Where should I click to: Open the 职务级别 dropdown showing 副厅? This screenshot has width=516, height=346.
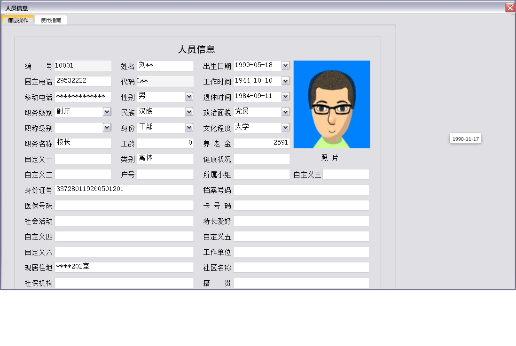(x=106, y=112)
